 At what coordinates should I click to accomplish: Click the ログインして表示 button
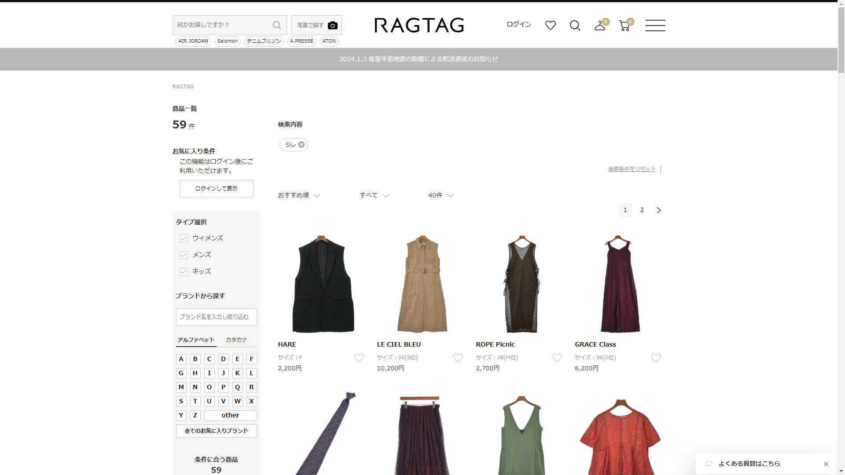click(216, 189)
